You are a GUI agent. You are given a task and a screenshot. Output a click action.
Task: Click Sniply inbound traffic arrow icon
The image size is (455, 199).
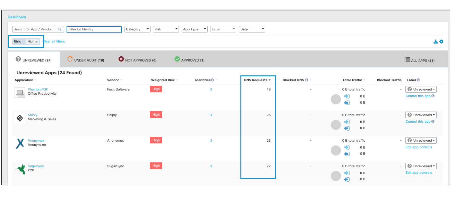tap(347, 122)
